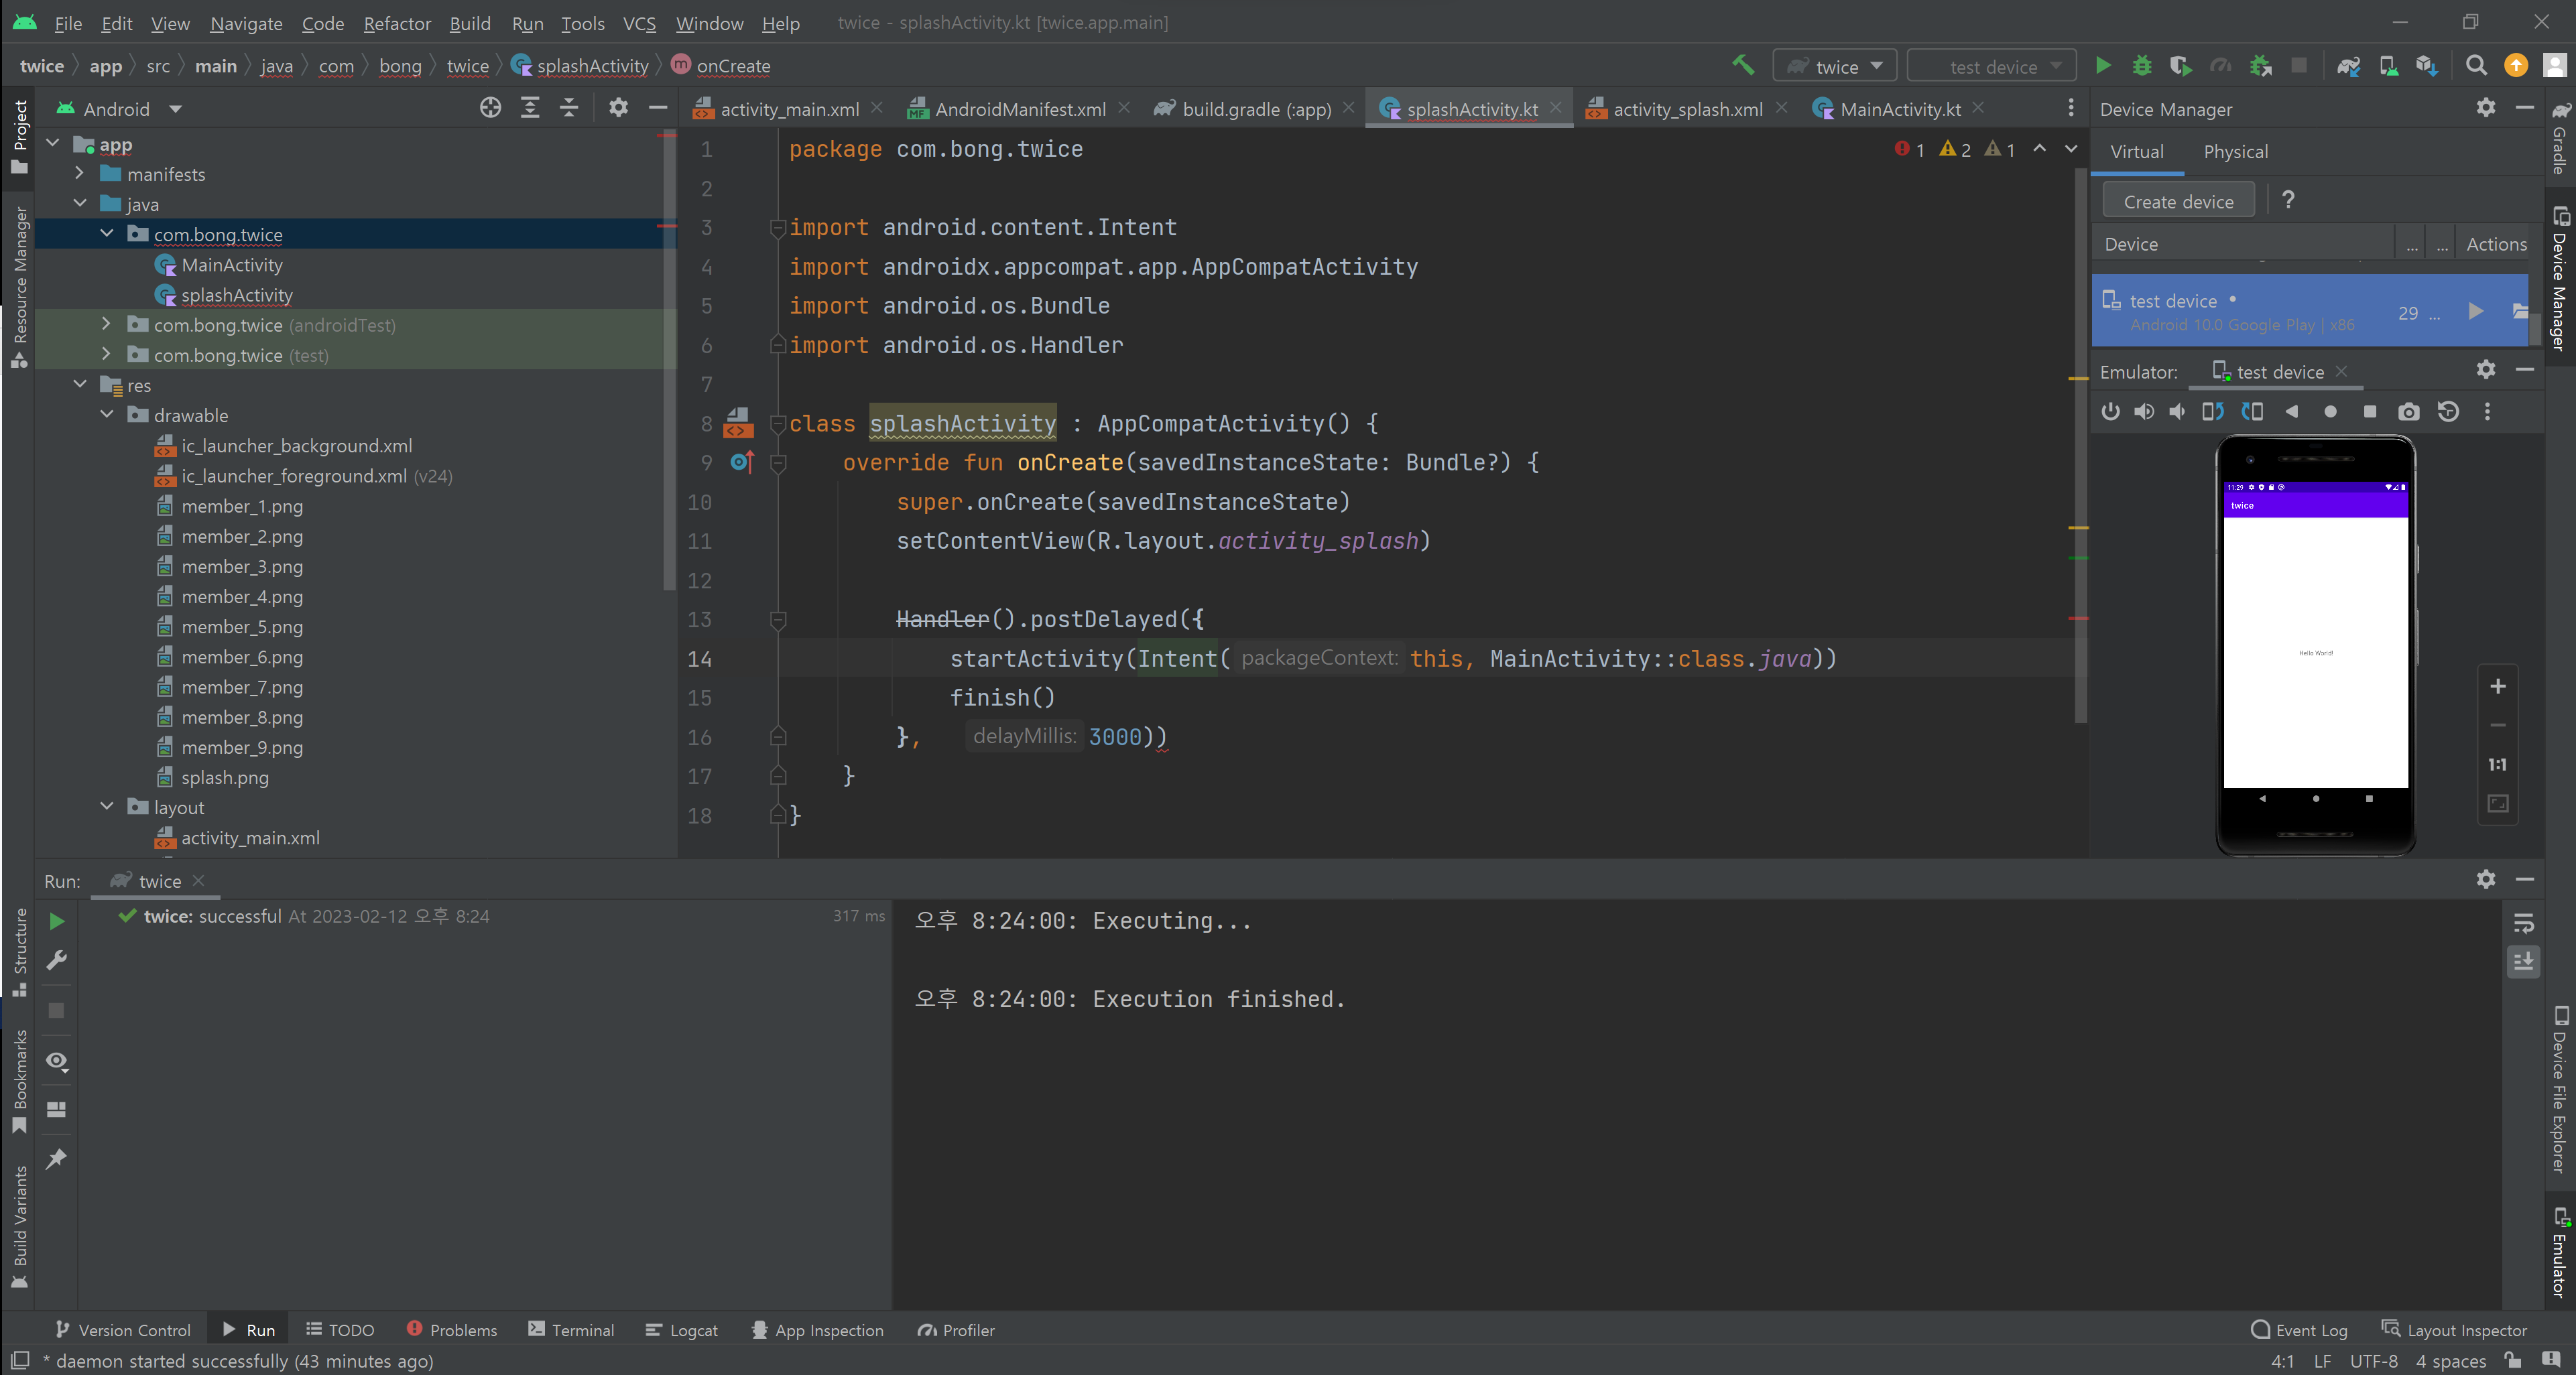Select member_5.png in drawable
2576x1375 pixels.
click(x=241, y=627)
